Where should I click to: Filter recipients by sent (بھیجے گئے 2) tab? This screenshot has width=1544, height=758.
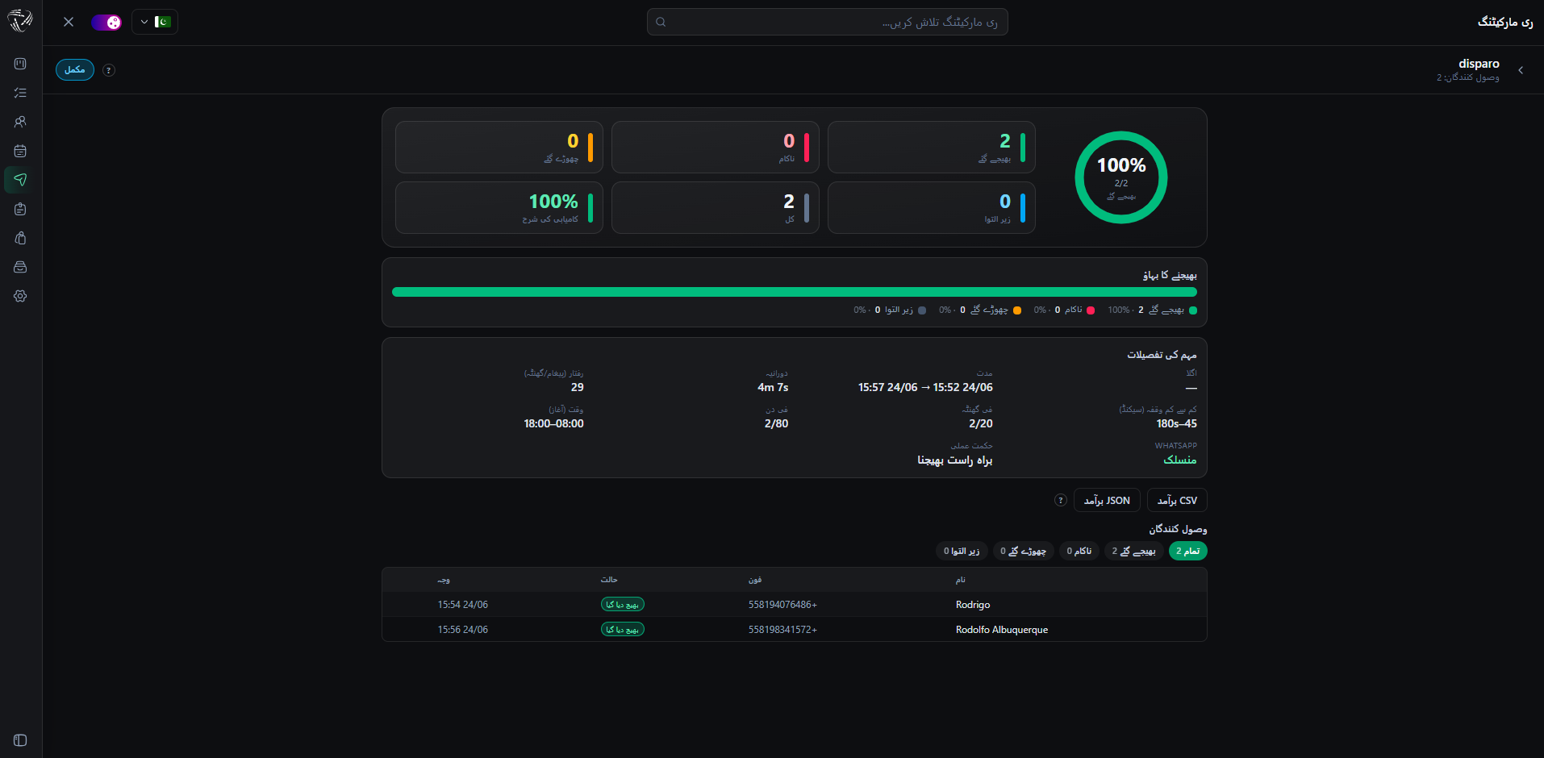tap(1133, 551)
